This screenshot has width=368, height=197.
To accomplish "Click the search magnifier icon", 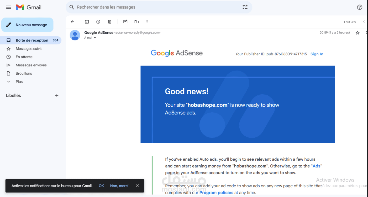I will pyautogui.click(x=72, y=7).
